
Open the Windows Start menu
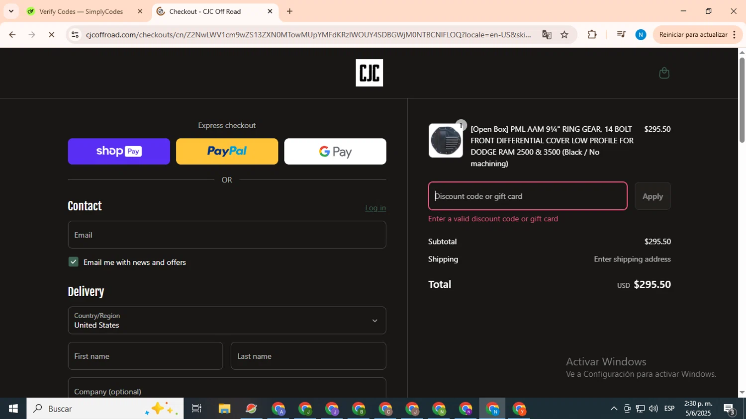point(13,409)
